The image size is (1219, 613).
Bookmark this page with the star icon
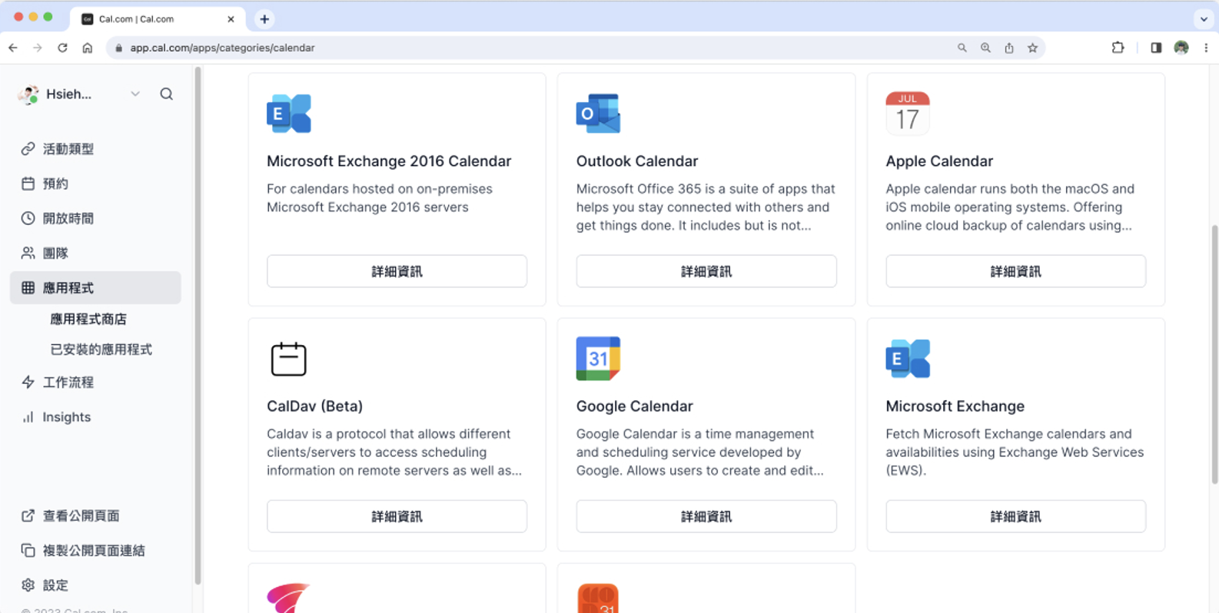point(1033,48)
